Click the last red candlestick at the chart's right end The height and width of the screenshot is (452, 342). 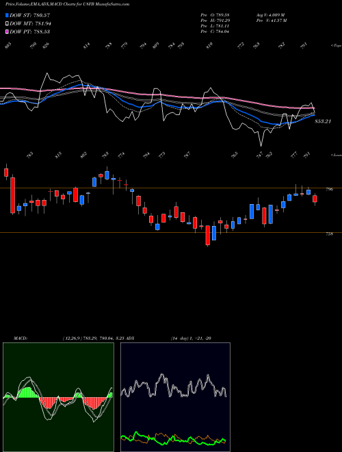pos(315,199)
